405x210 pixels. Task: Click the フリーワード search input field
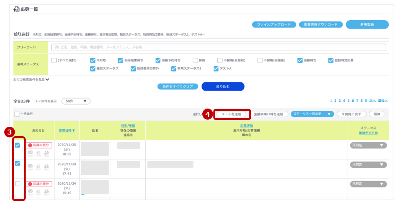(218, 47)
